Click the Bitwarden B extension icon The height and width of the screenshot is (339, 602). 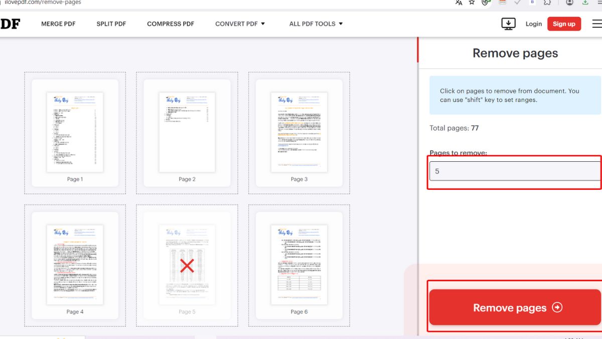pos(532,3)
